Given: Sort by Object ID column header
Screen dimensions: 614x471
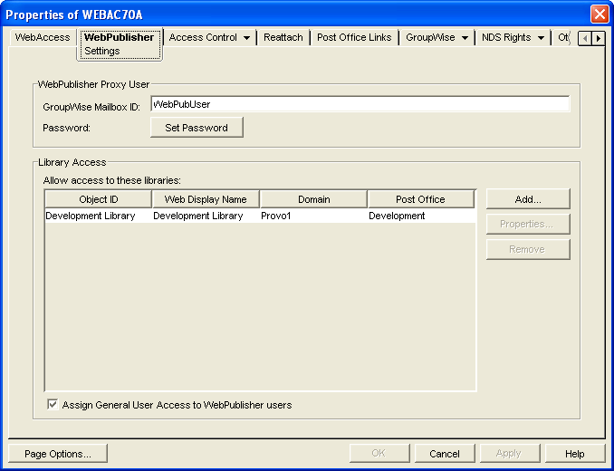Looking at the screenshot, I should (99, 199).
